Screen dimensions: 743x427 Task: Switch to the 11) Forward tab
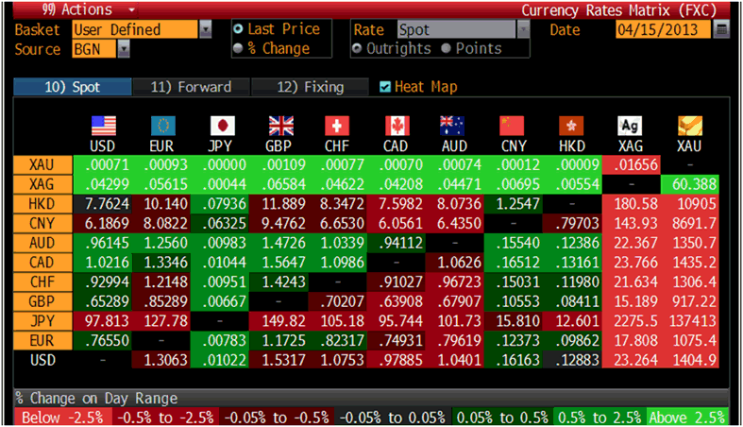coord(191,87)
